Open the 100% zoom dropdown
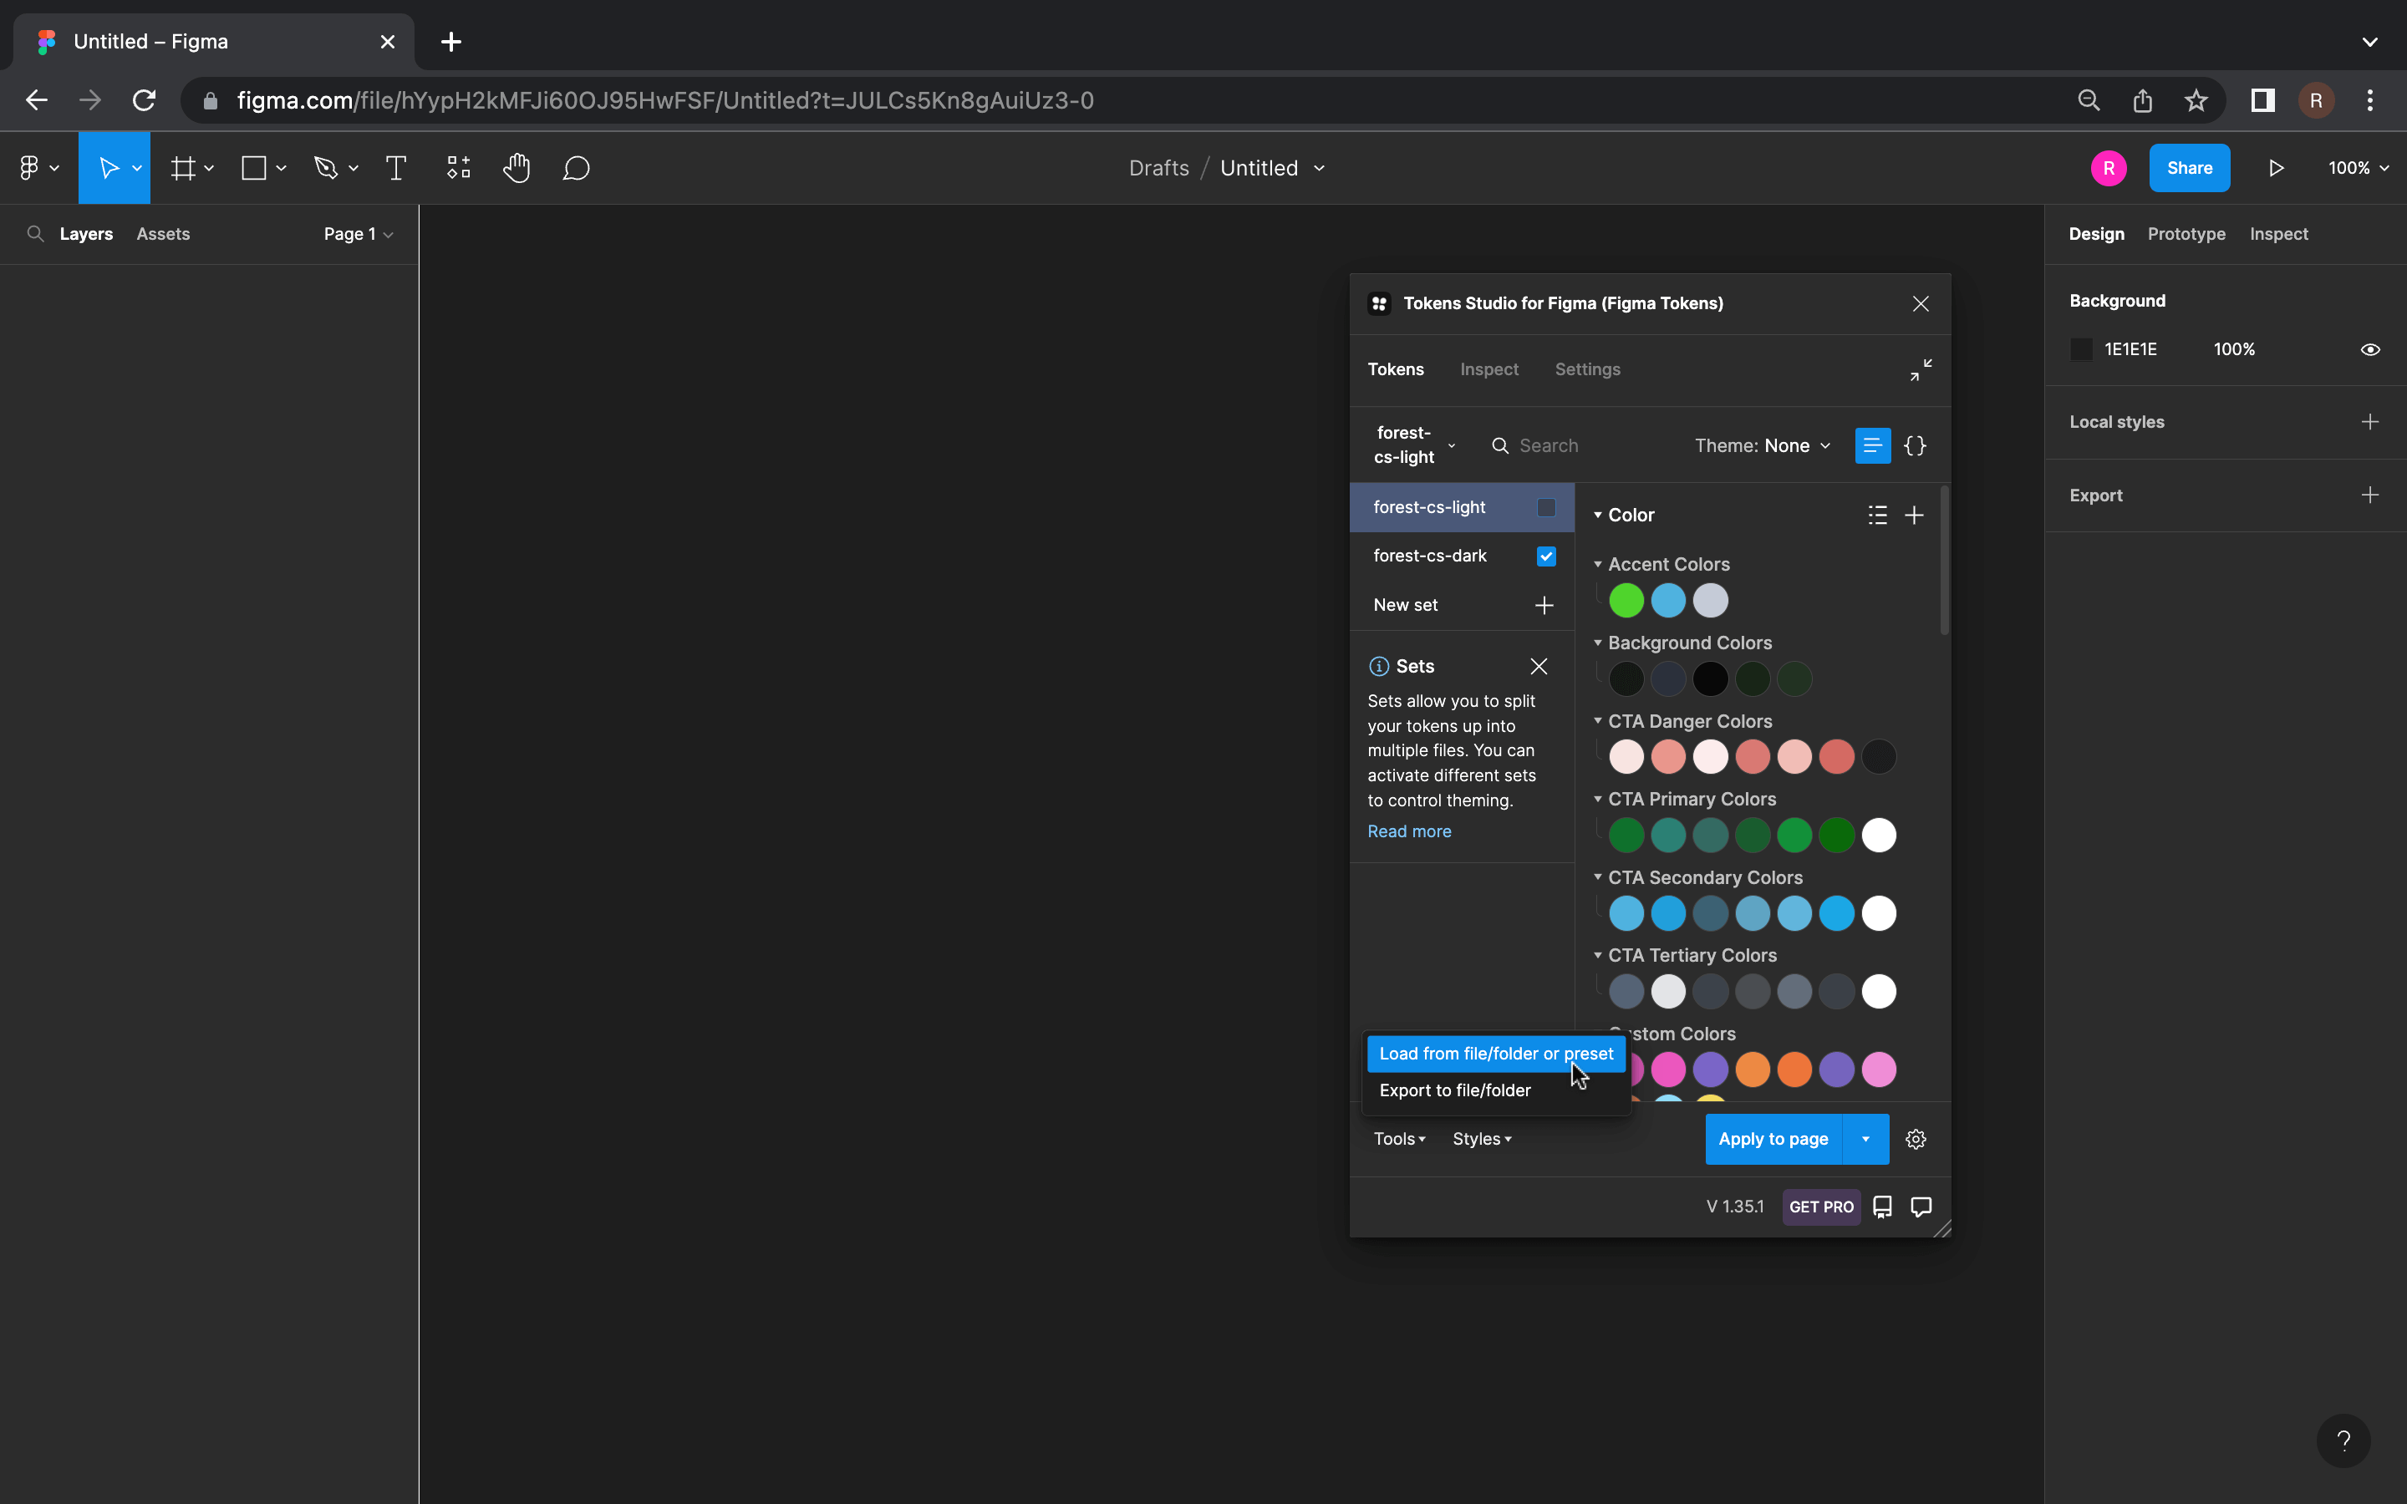 [x=2359, y=168]
